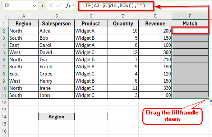Select cell F11 in Match column

pyautogui.click(x=190, y=95)
